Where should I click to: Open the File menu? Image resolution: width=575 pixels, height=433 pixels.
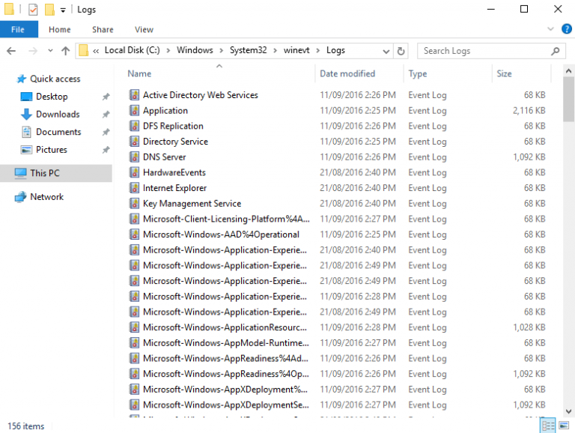(x=19, y=29)
